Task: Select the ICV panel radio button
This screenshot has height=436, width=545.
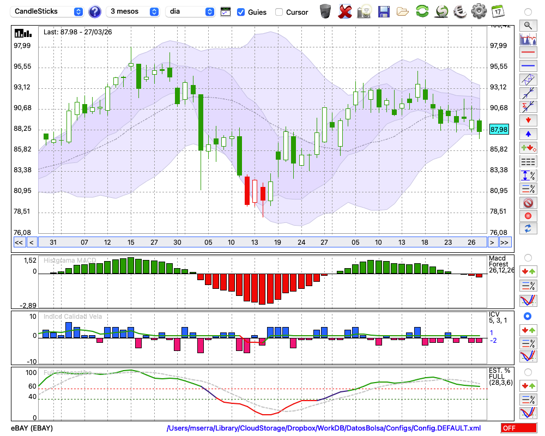Action: pyautogui.click(x=528, y=316)
